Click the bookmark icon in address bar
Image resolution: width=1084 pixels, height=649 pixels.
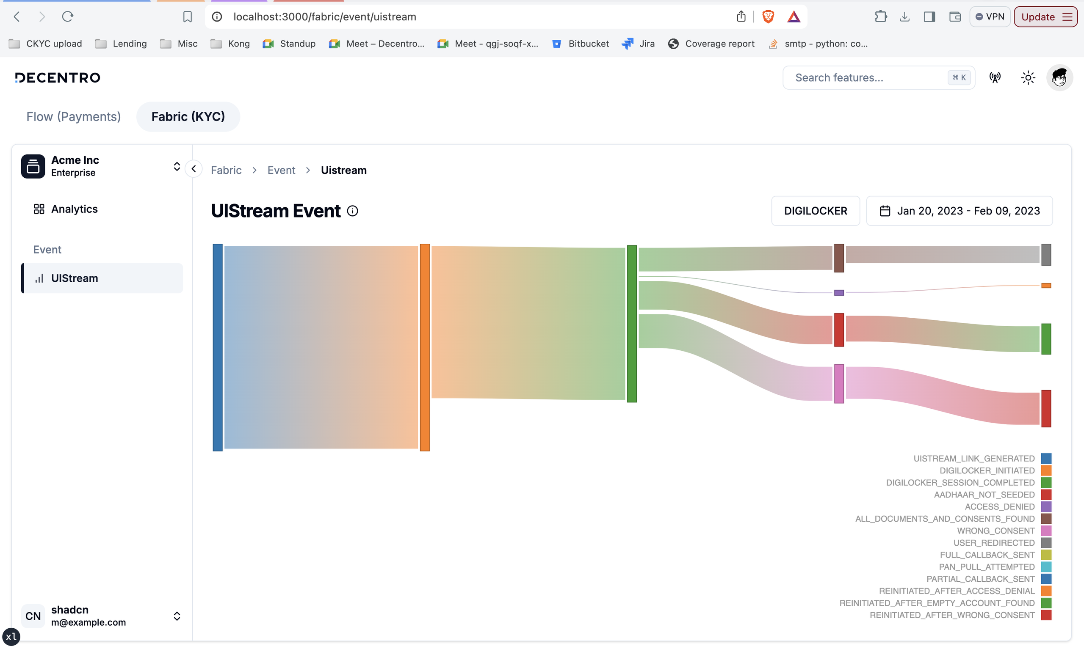[187, 16]
